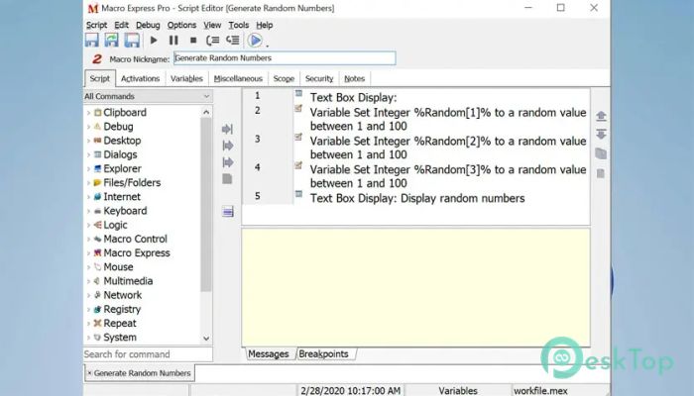
Task: Switch to the Variables tab
Action: pos(186,78)
